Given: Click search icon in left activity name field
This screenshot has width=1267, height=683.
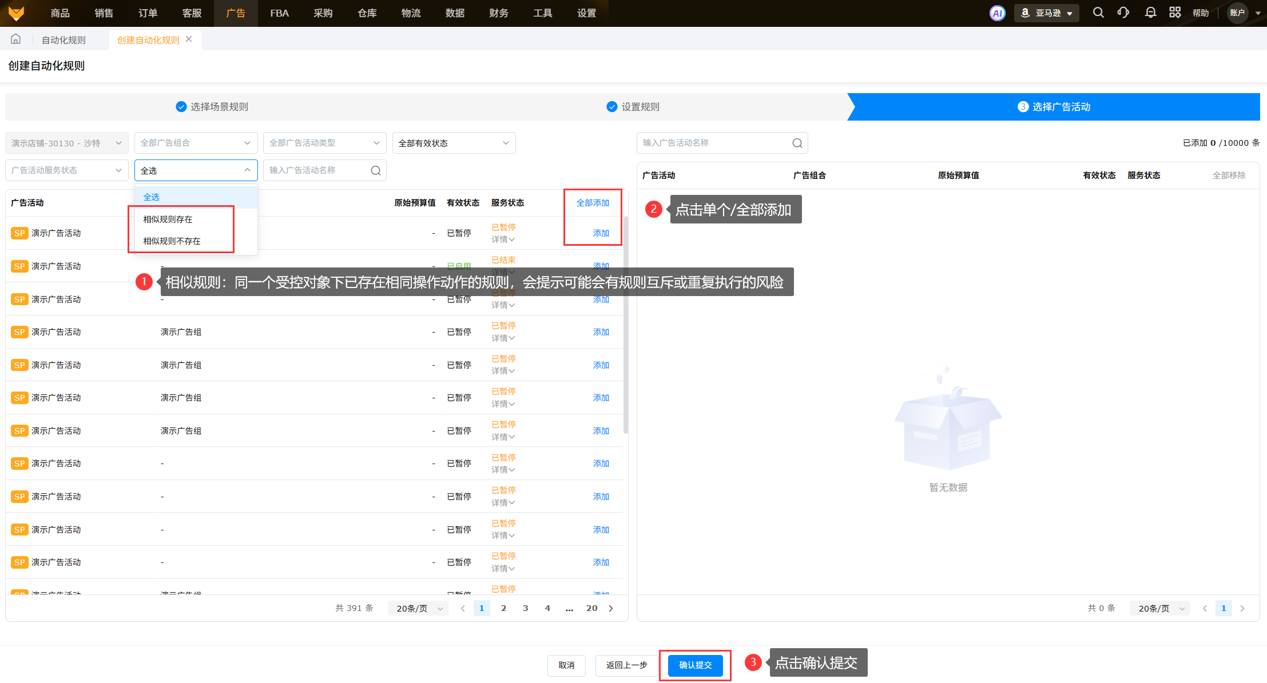Looking at the screenshot, I should [375, 170].
